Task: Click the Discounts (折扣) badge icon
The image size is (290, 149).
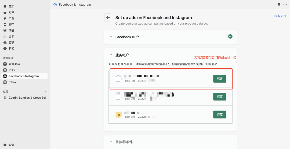Action: tap(5, 49)
